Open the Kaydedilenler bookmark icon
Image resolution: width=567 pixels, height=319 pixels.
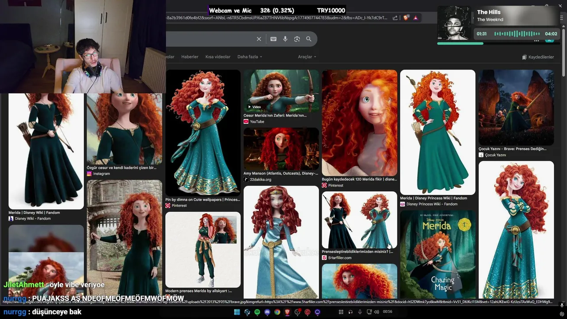[x=524, y=57]
